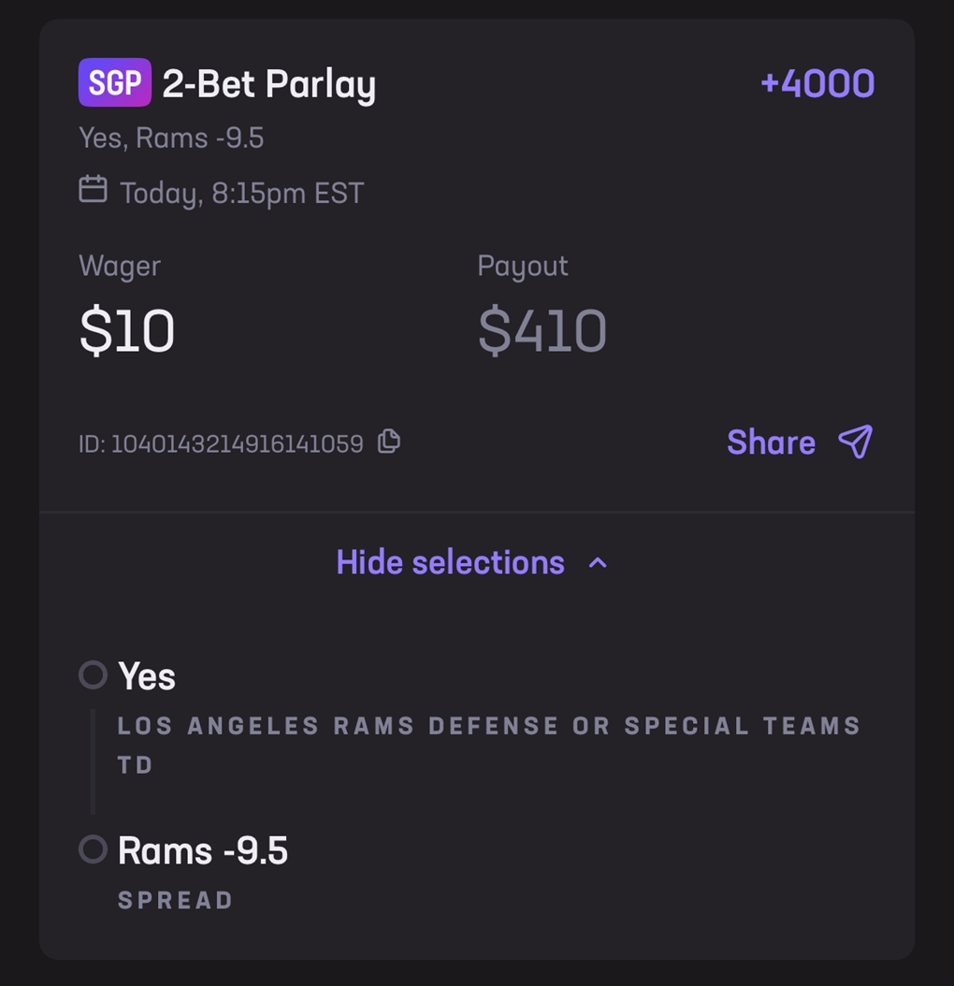954x986 pixels.
Task: Click the $410 payout amount
Action: [542, 331]
